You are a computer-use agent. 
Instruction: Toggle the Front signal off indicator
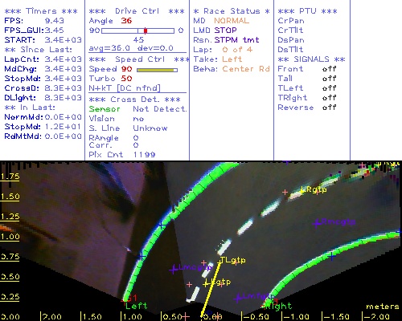tap(329, 69)
